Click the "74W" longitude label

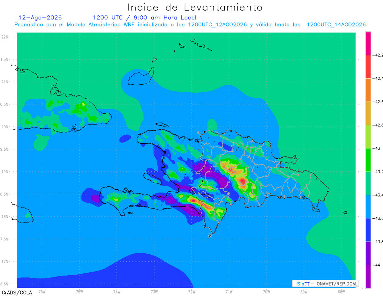pyautogui.click(x=117, y=292)
